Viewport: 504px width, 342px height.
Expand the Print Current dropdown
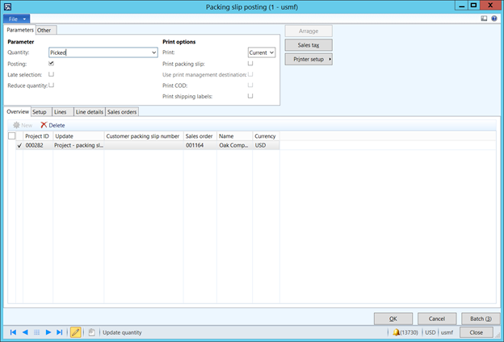tap(271, 52)
